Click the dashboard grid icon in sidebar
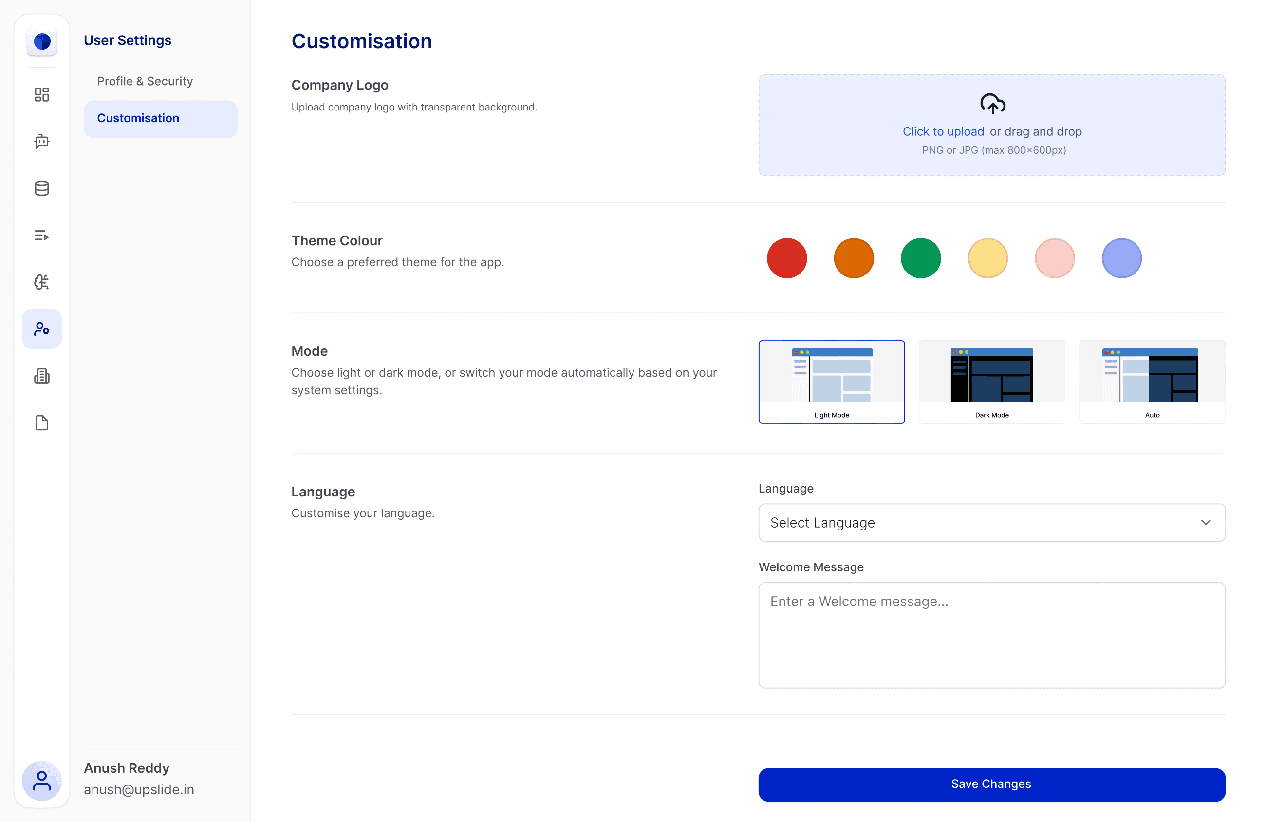1266x822 pixels. tap(41, 94)
